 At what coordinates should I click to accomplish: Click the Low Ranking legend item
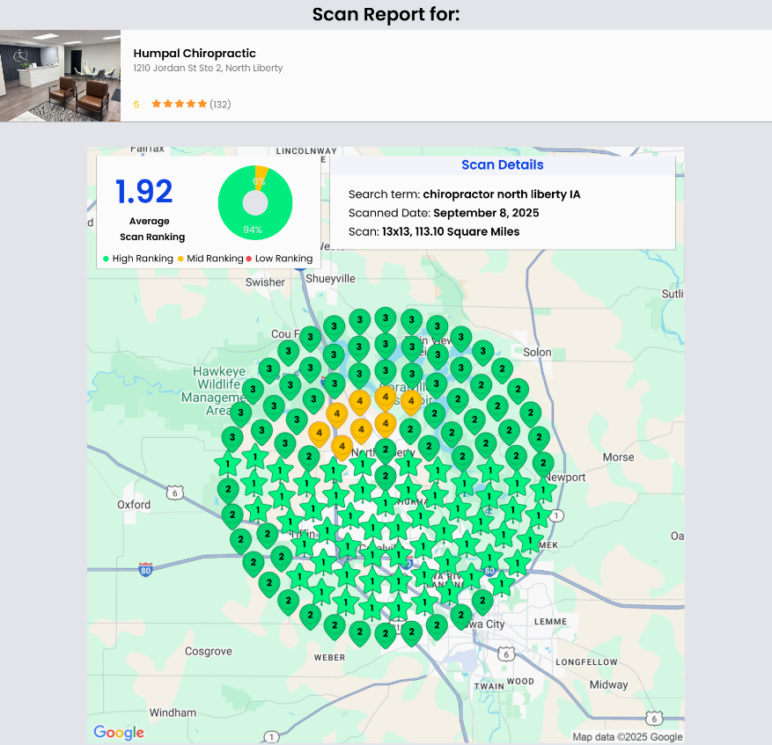coord(279,259)
